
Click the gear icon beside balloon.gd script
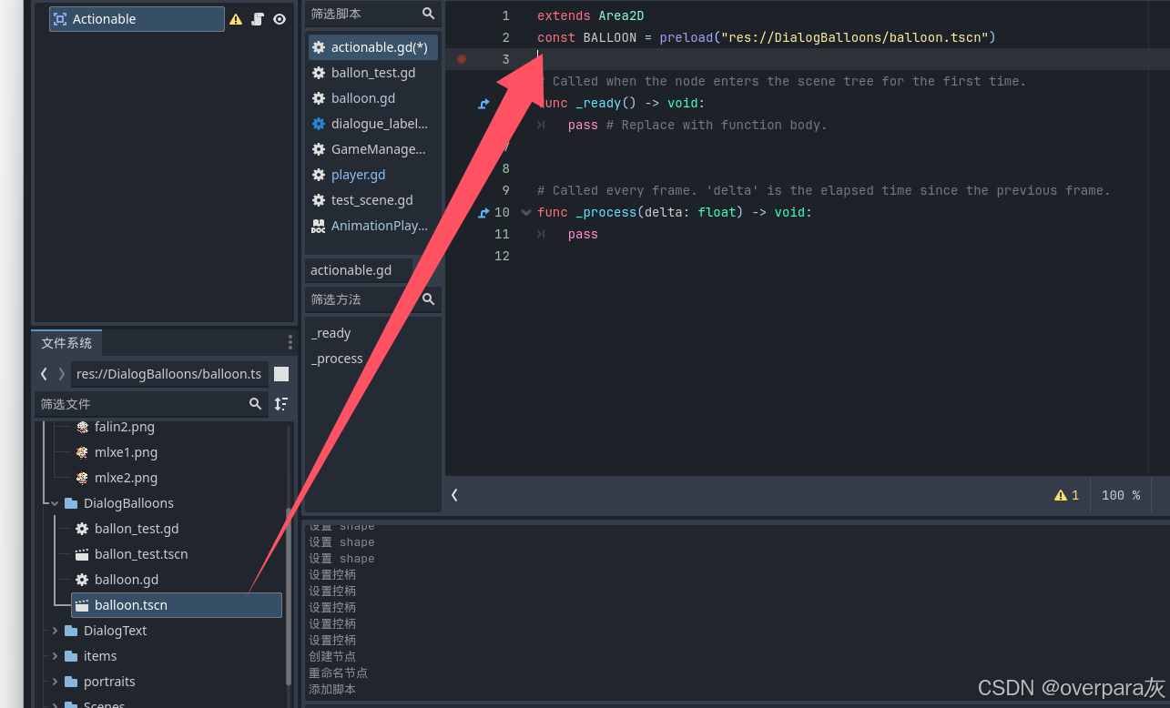click(x=319, y=98)
